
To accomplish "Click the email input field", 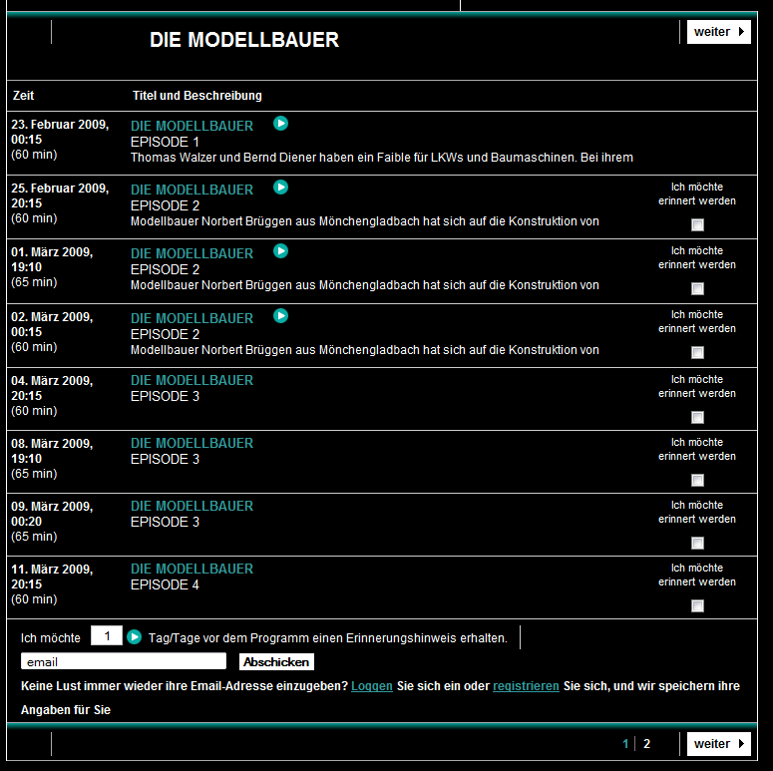I will [x=124, y=661].
